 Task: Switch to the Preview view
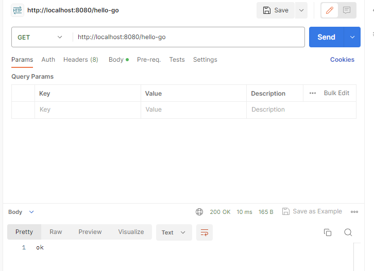[x=90, y=232]
